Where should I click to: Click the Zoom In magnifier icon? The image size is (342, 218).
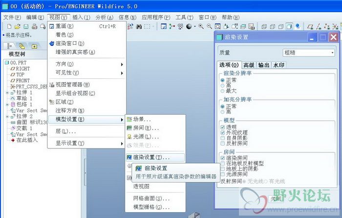[201, 26]
